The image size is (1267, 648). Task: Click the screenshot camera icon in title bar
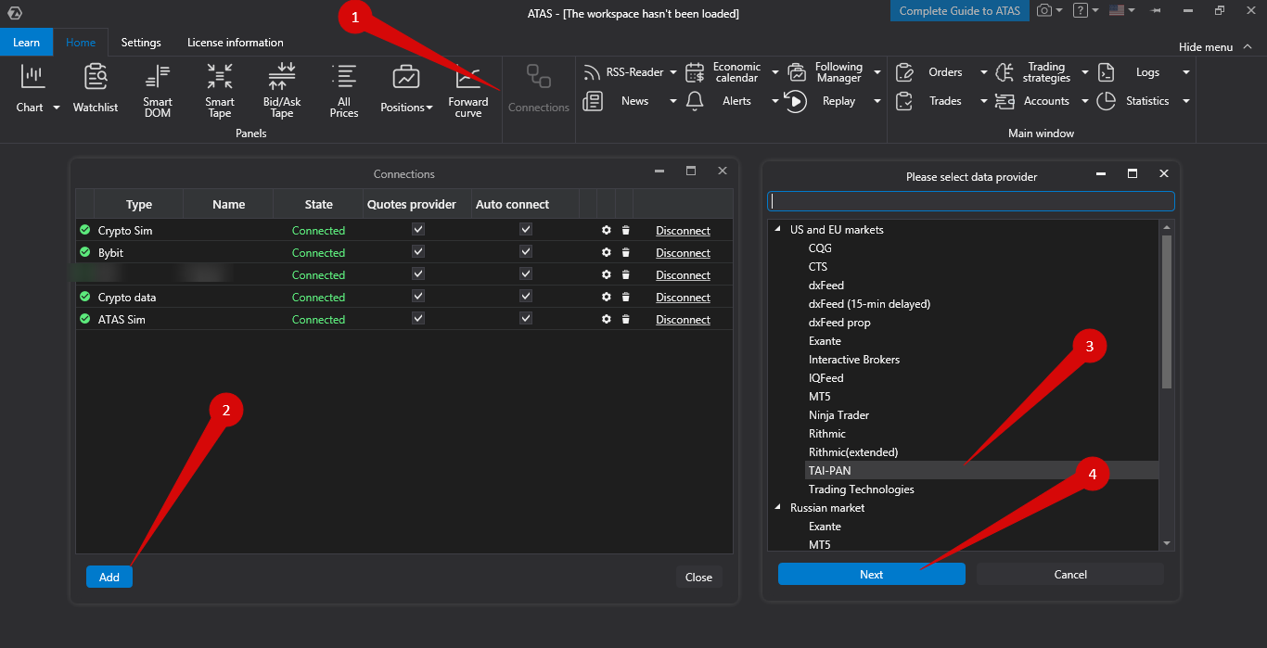(x=1045, y=11)
